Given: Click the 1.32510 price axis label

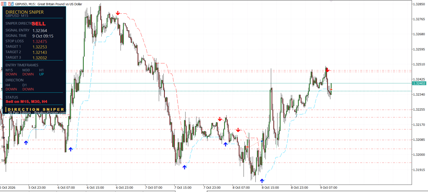Looking at the screenshot, I should pos(419,65).
